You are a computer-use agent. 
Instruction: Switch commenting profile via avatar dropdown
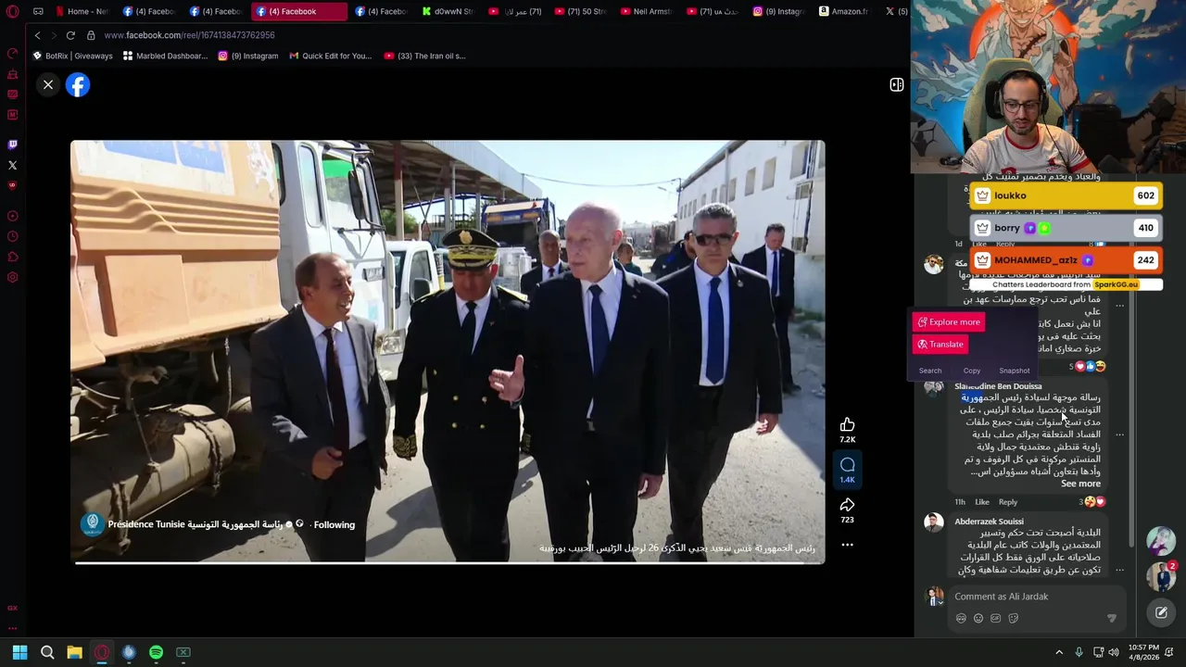coord(934,597)
